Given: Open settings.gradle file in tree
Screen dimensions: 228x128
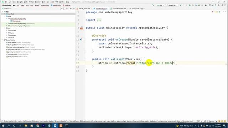Looking at the screenshot, I should click(17, 54).
